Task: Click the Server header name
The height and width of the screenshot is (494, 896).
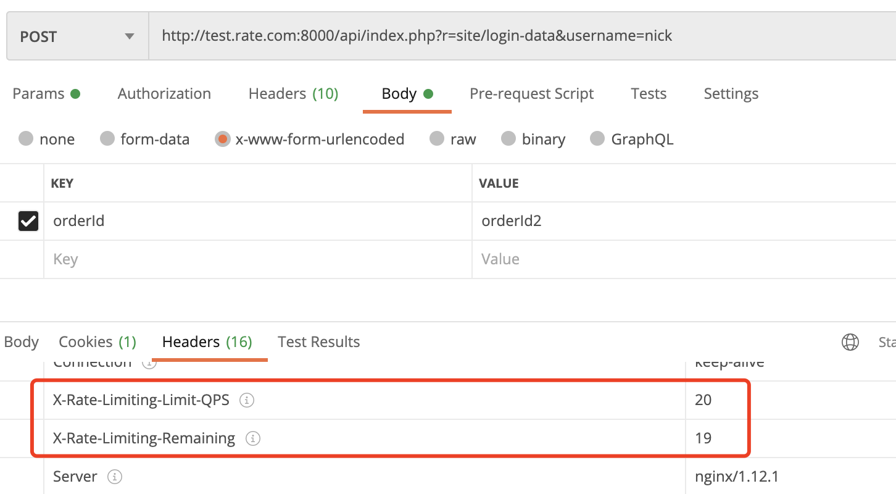Action: pos(75,477)
